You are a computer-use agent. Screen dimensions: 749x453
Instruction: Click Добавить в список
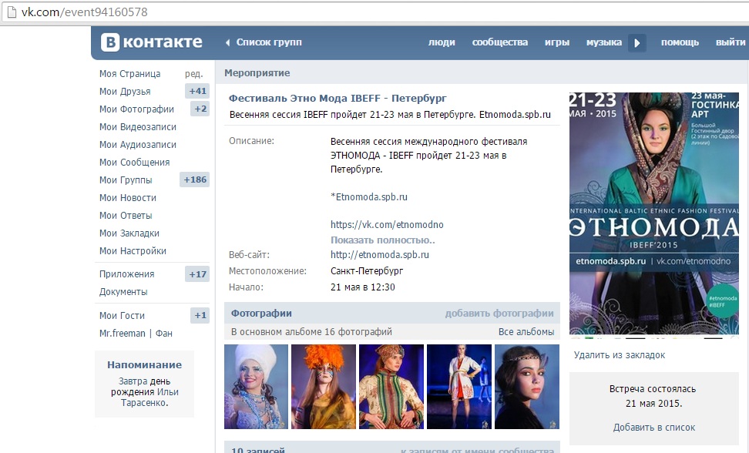[x=654, y=428]
